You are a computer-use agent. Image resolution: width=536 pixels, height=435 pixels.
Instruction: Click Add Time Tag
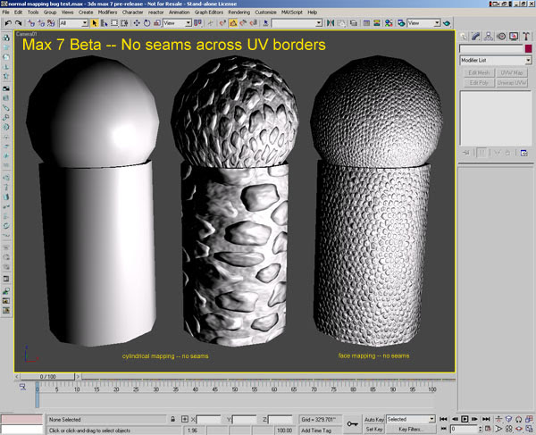pyautogui.click(x=316, y=431)
